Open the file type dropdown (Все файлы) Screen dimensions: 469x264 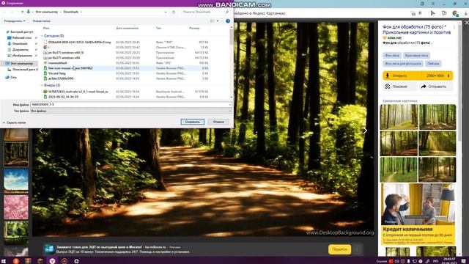pos(130,111)
